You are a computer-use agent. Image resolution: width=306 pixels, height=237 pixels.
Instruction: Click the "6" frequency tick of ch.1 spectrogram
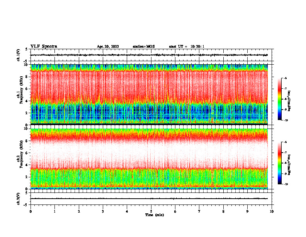click(27, 89)
